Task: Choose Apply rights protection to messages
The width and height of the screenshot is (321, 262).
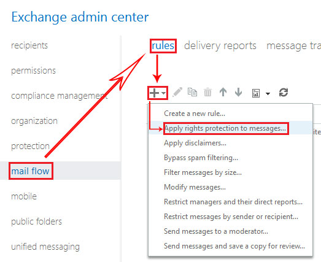Action: [225, 128]
